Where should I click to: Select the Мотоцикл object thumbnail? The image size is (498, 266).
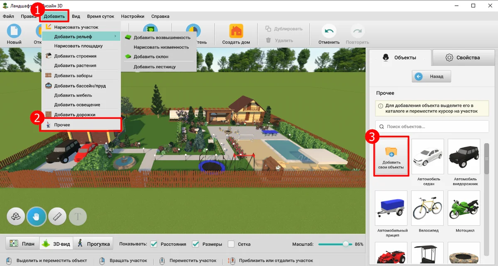click(x=464, y=207)
